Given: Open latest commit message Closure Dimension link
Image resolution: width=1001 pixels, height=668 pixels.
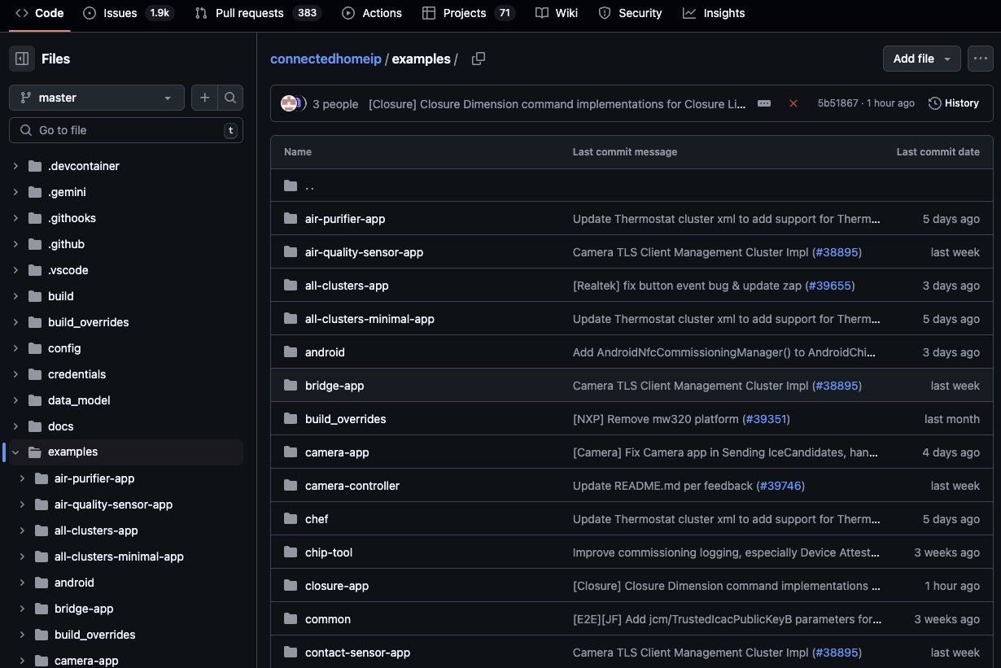Looking at the screenshot, I should tap(557, 104).
